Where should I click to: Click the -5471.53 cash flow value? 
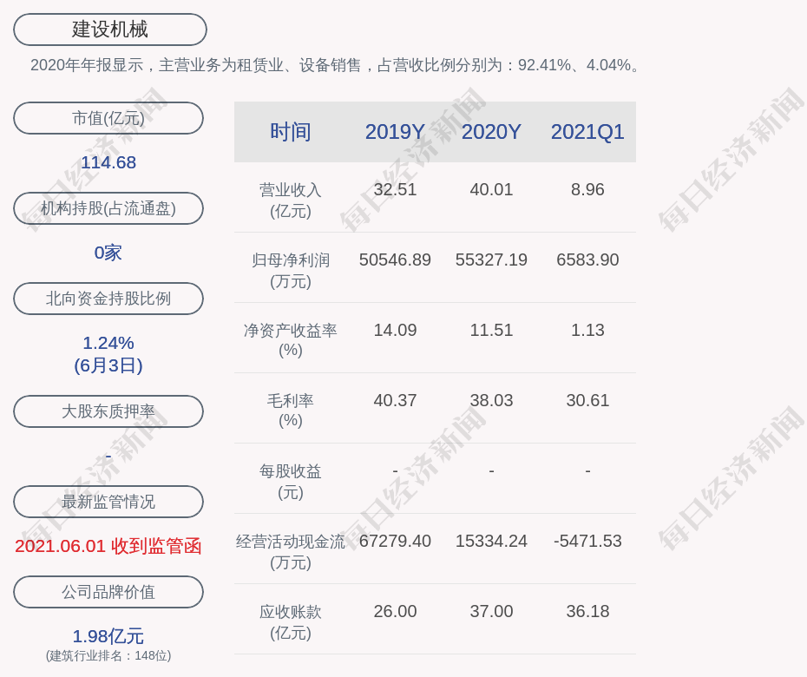pyautogui.click(x=587, y=541)
